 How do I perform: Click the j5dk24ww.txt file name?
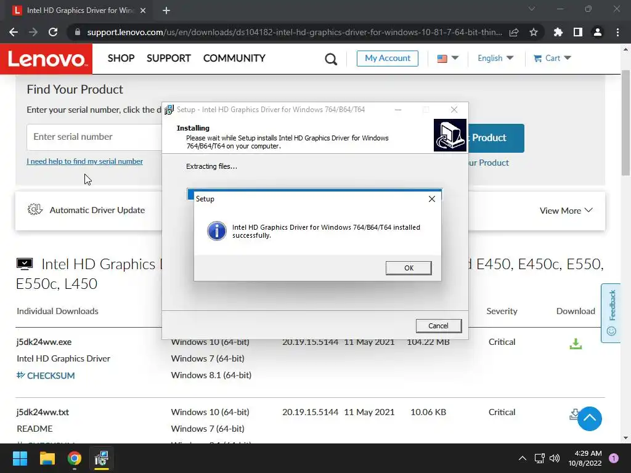(43, 412)
